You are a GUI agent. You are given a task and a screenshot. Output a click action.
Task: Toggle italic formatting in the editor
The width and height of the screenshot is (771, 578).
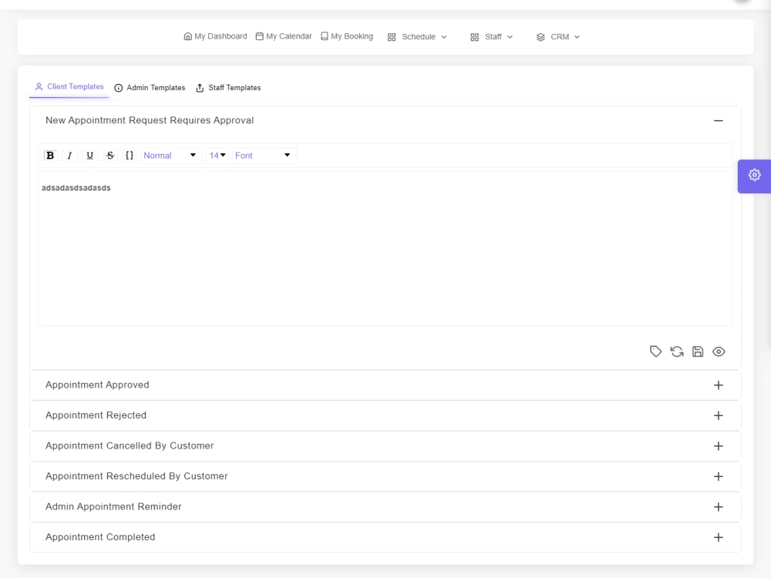point(70,156)
